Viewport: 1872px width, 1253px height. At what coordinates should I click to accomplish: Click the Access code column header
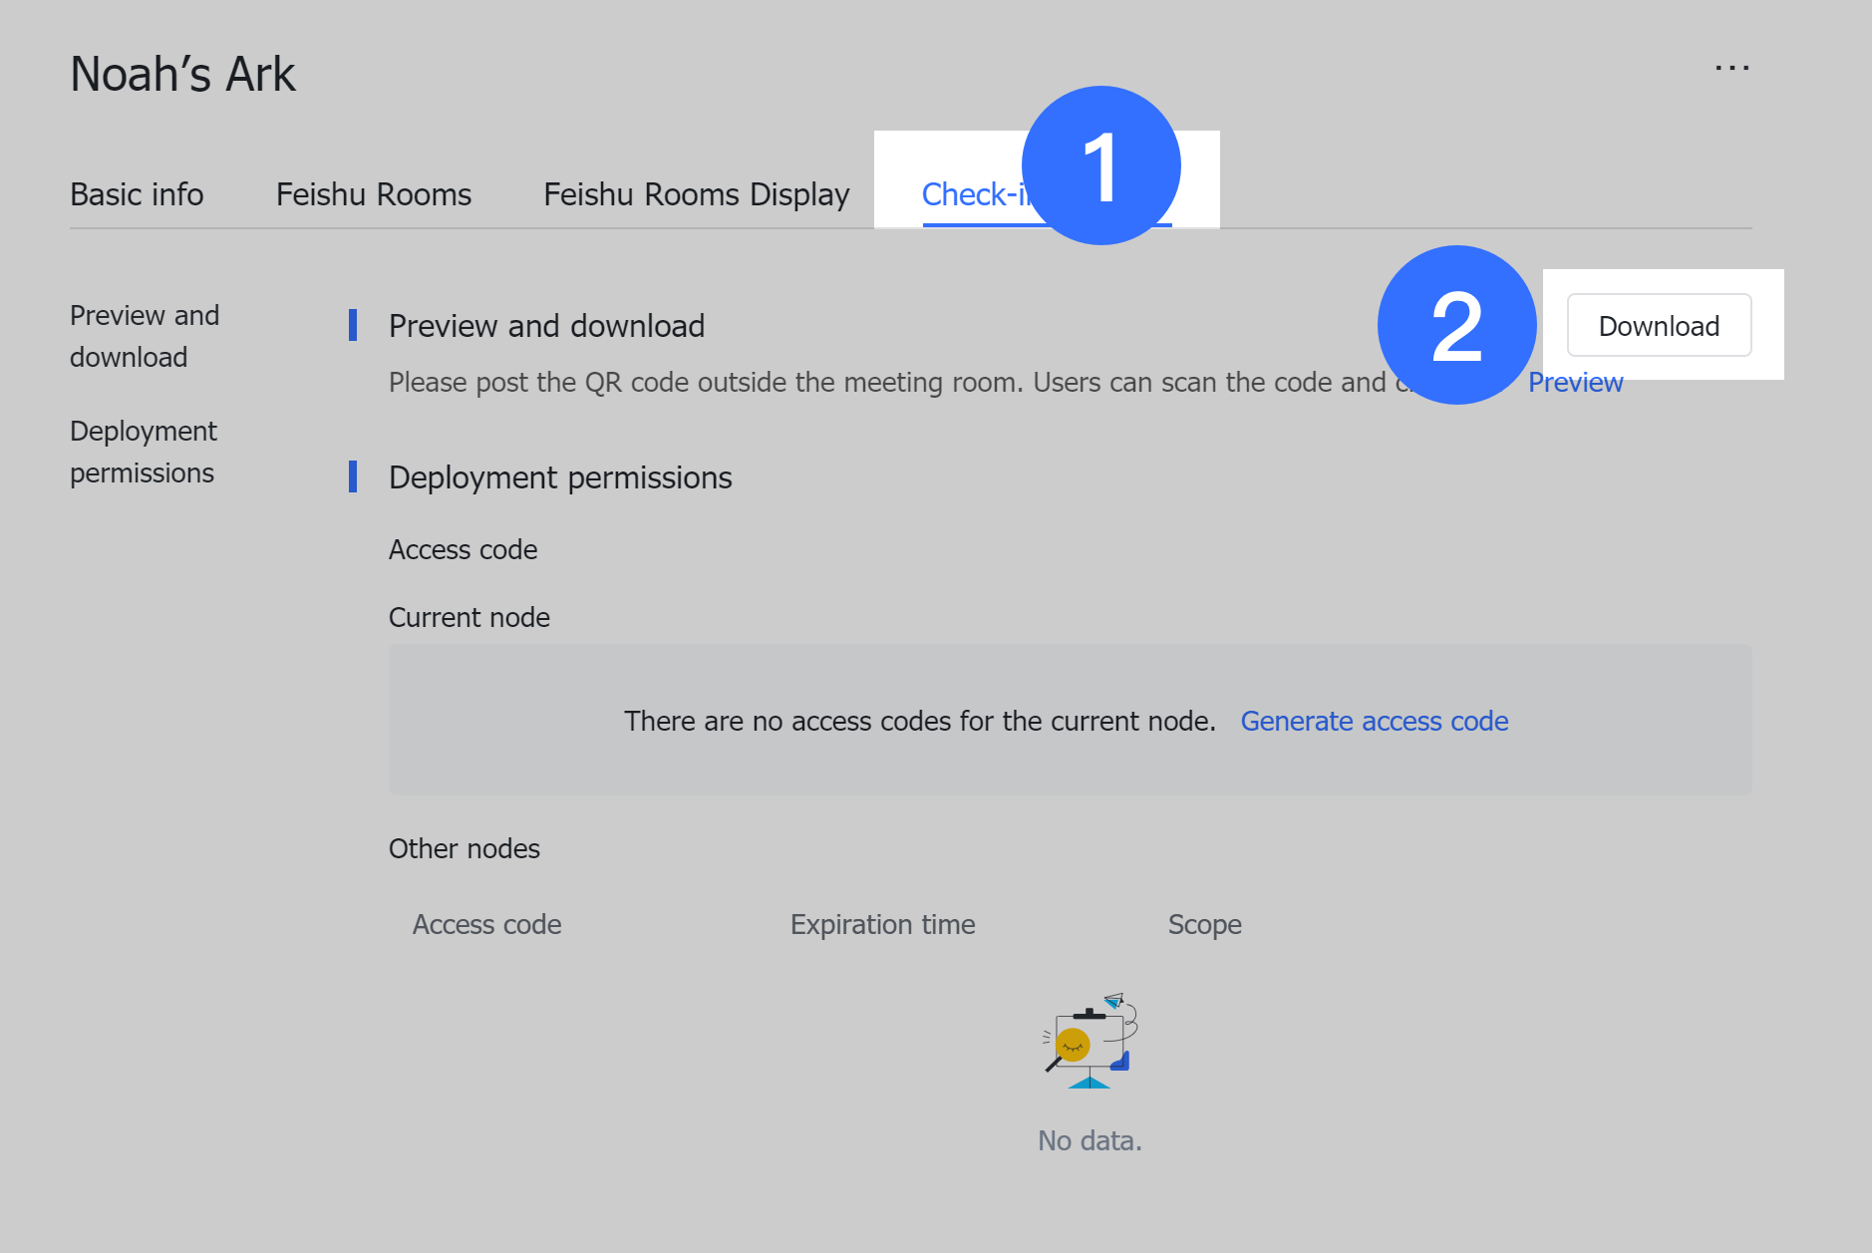pos(486,924)
